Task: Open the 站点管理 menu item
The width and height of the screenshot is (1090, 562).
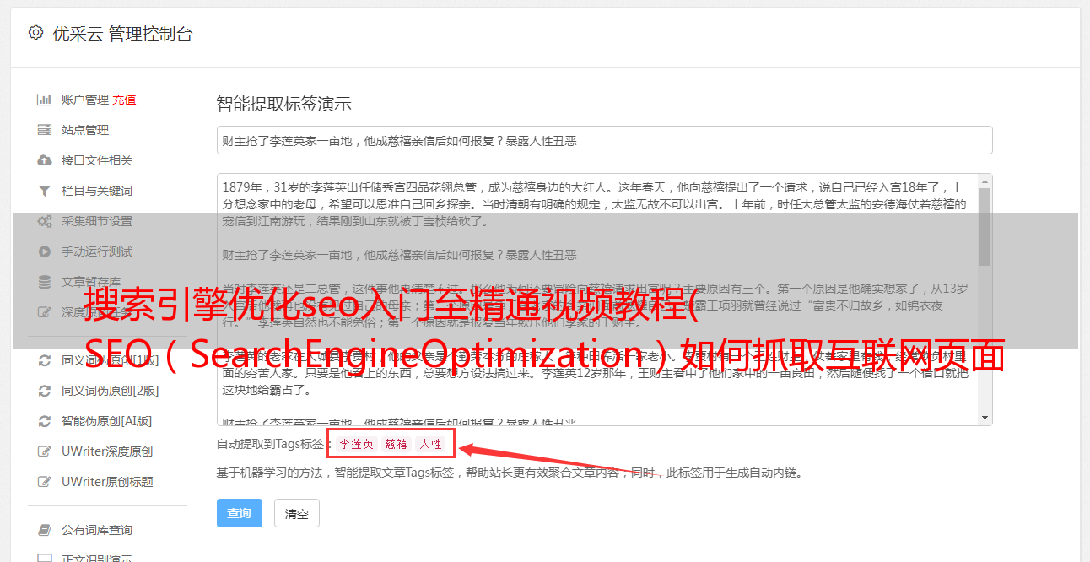Action: (x=85, y=130)
